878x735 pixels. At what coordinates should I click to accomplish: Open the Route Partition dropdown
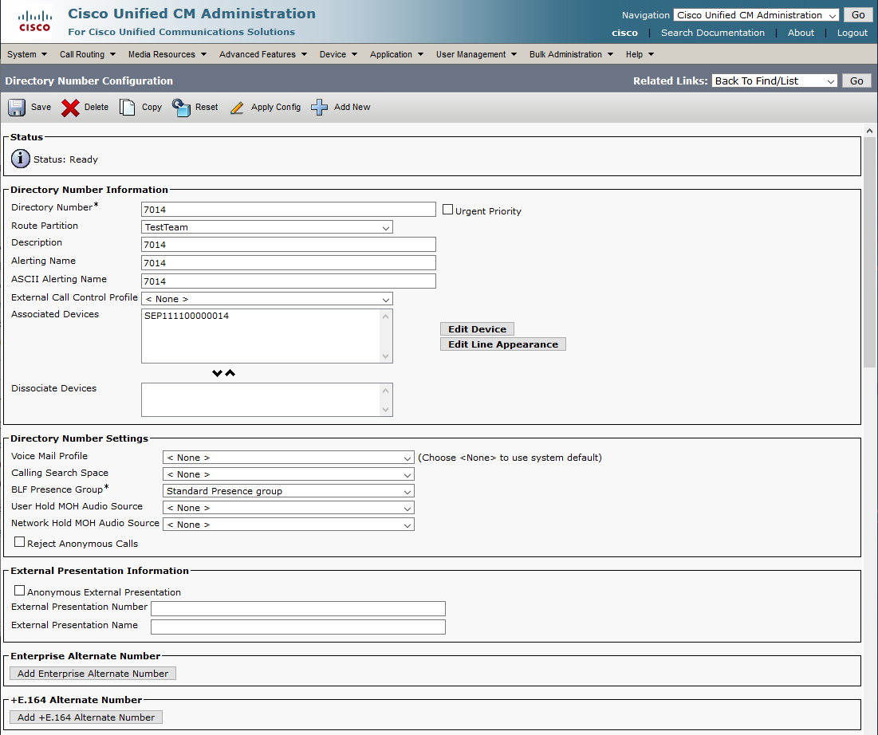pyautogui.click(x=266, y=227)
